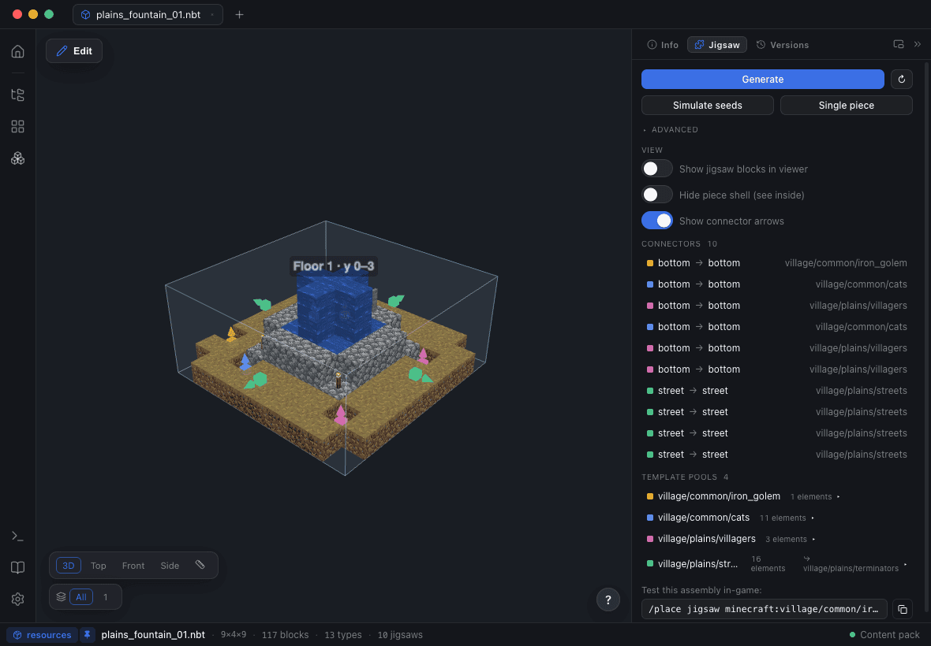Image resolution: width=931 pixels, height=646 pixels.
Task: Switch to Side view
Action: (x=170, y=566)
